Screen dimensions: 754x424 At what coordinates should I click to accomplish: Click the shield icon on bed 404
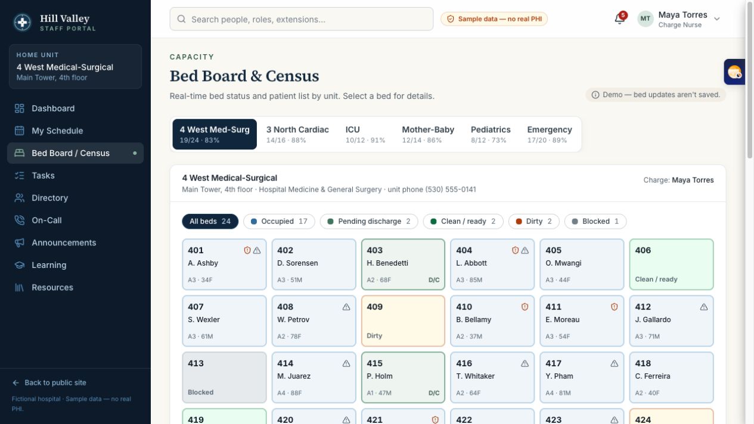(x=516, y=250)
